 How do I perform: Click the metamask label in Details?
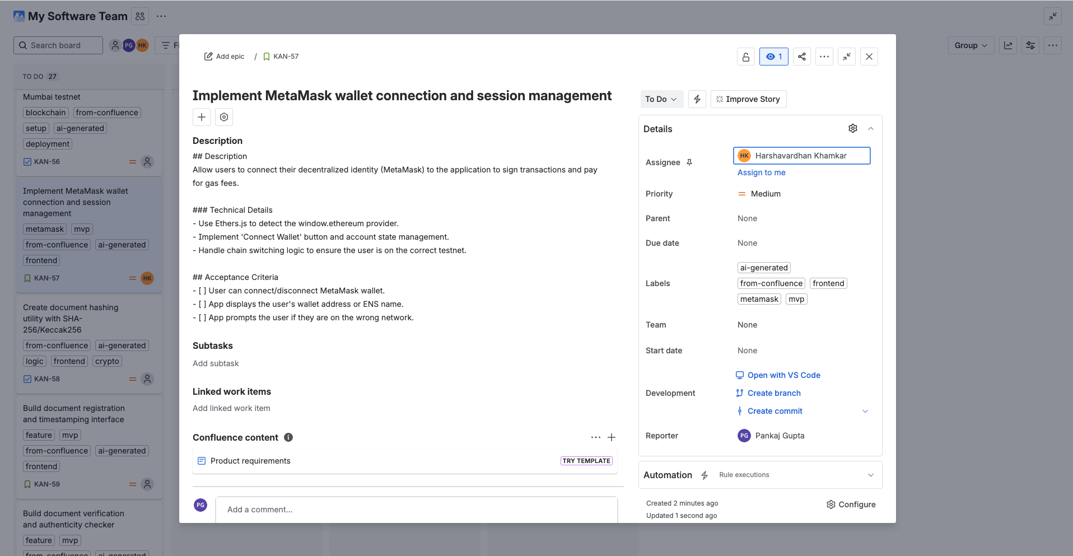point(759,299)
